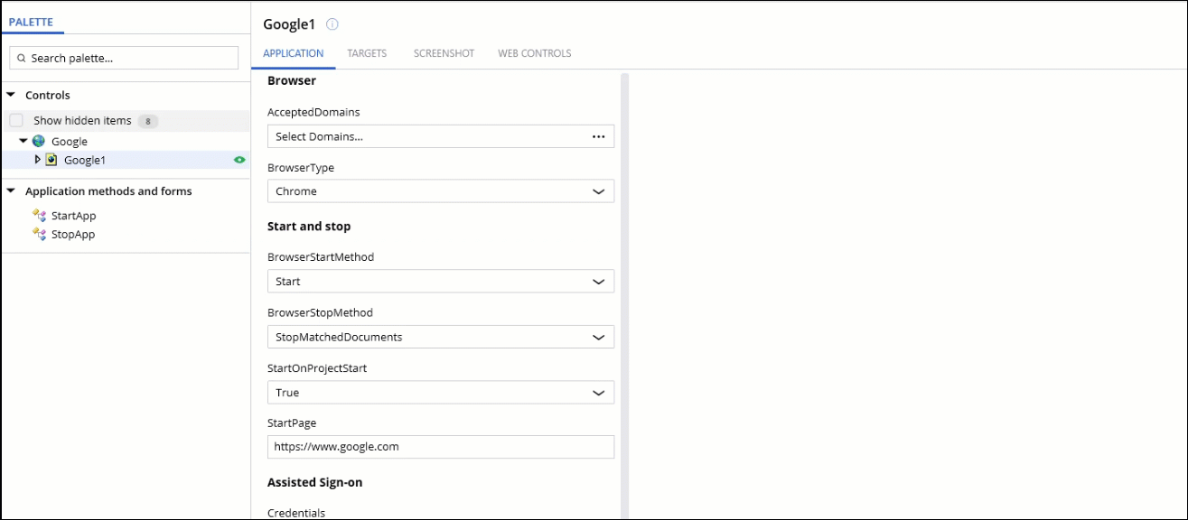This screenshot has height=520, width=1188.
Task: Collapse Application methods and forms section
Action: [11, 191]
